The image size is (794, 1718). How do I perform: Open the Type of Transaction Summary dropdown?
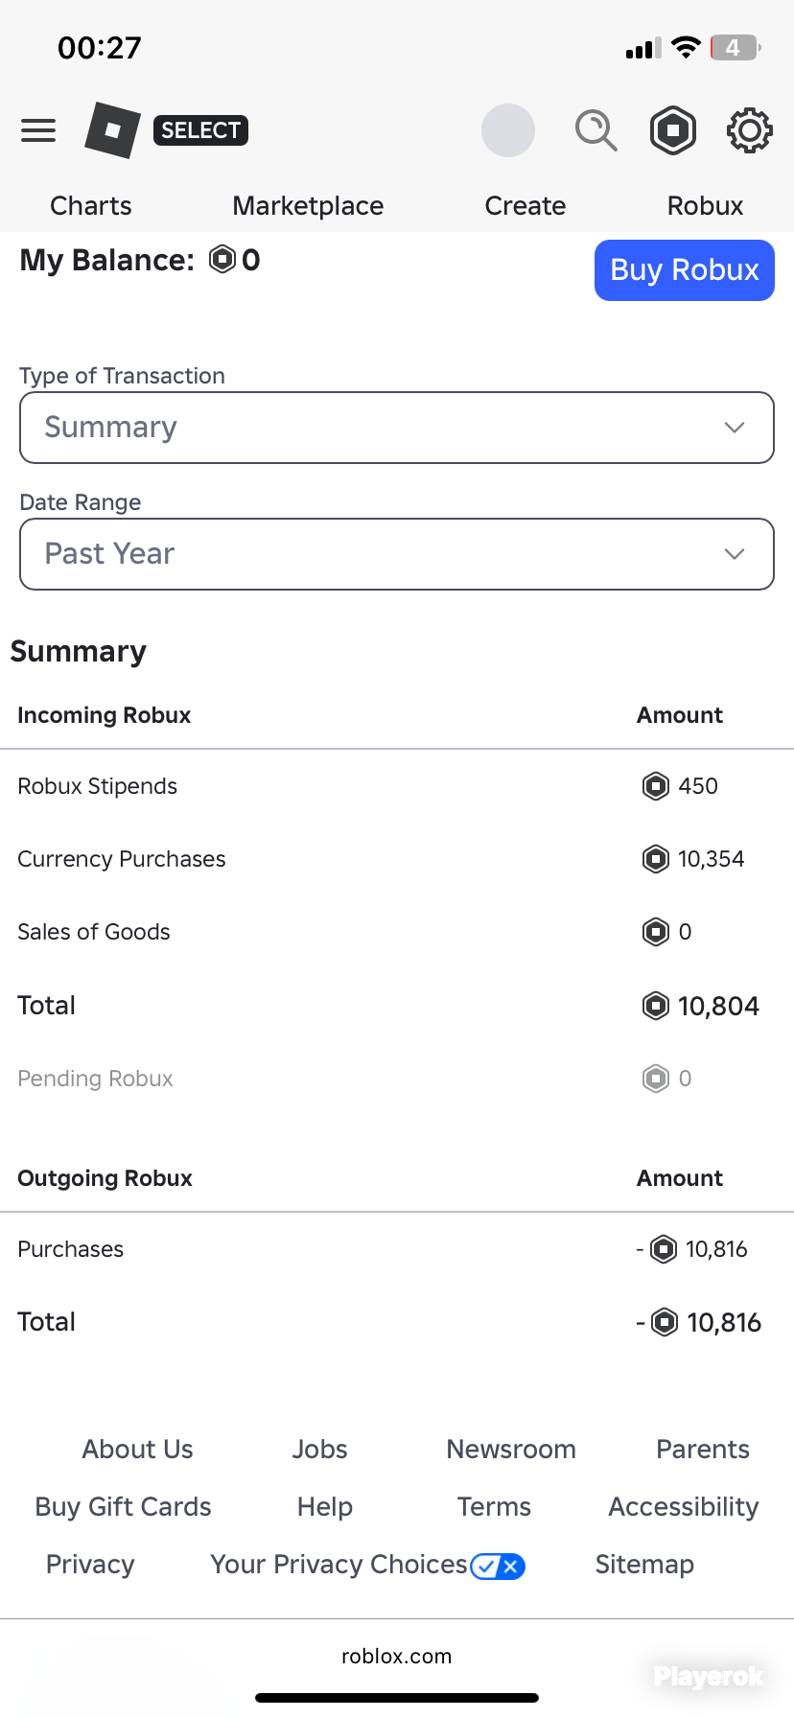point(397,428)
